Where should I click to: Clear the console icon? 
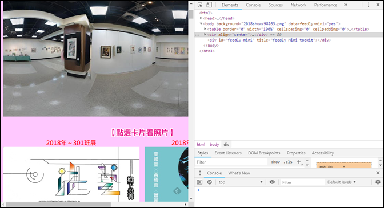tap(209, 182)
